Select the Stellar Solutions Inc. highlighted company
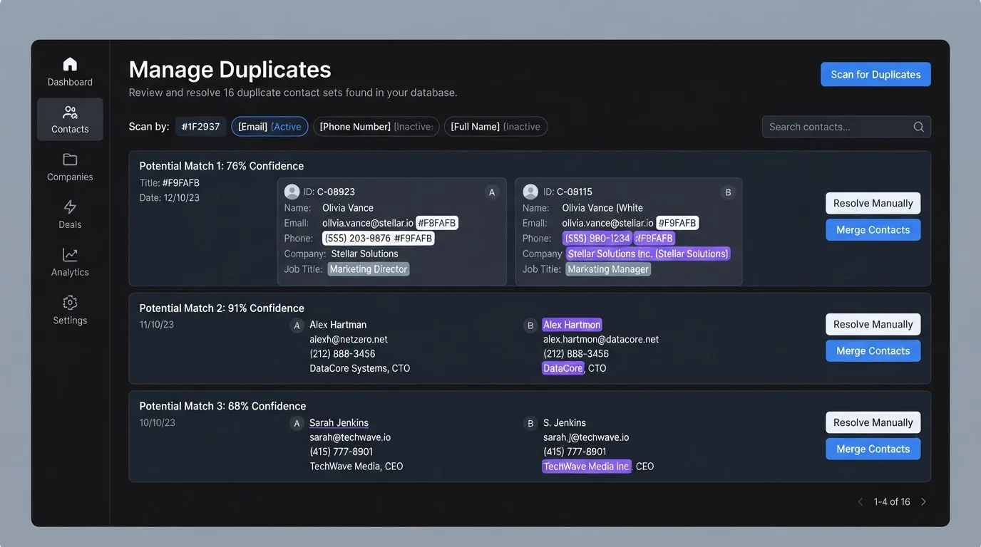 [x=648, y=254]
